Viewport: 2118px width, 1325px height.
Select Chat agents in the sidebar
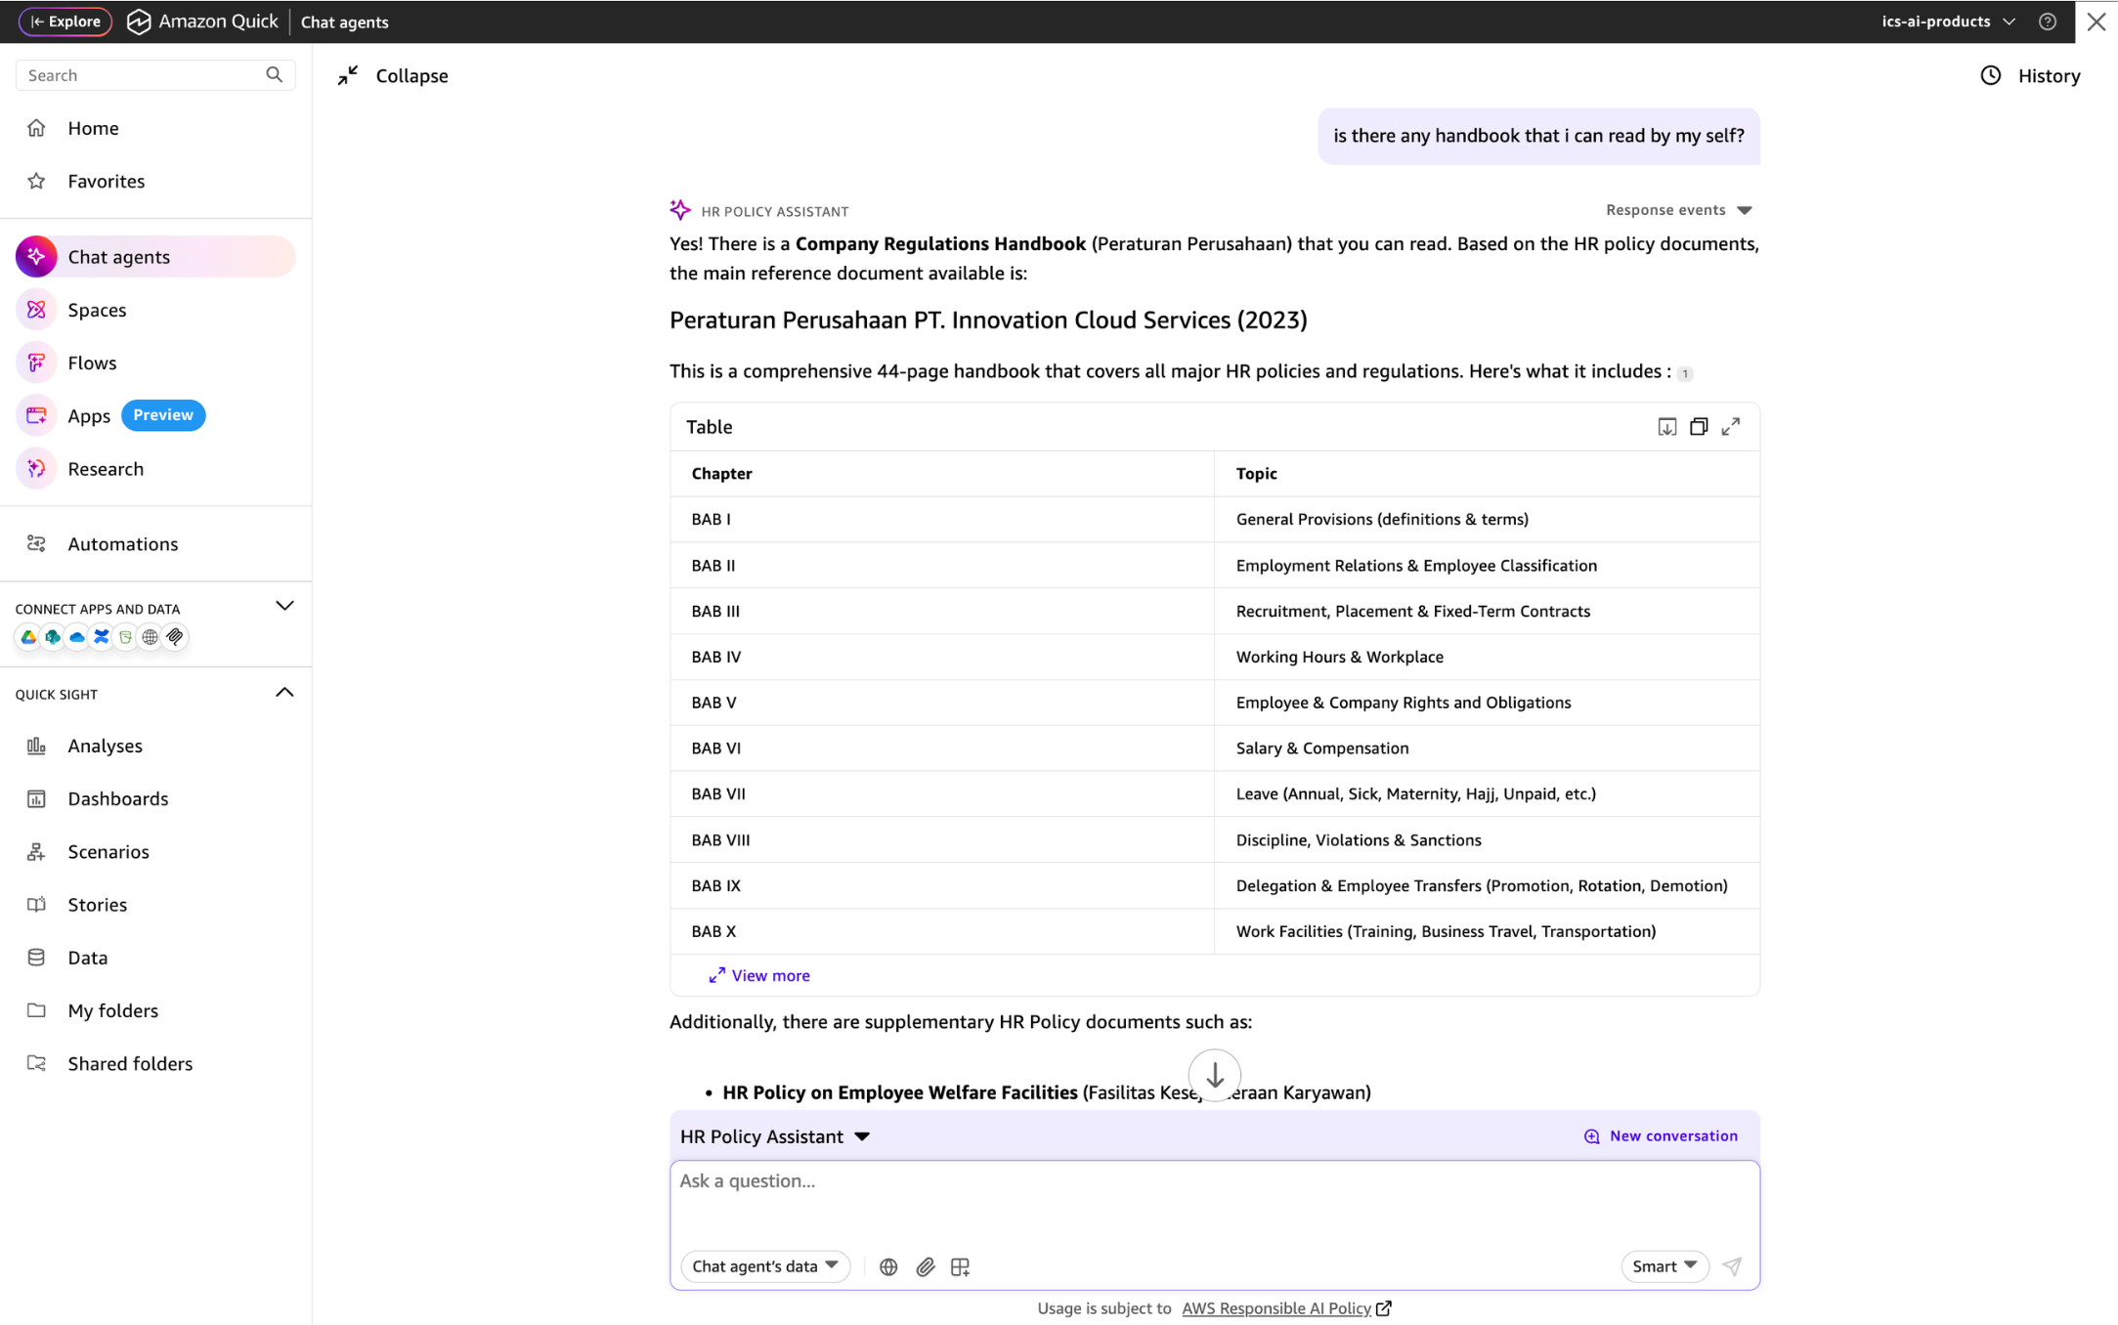click(155, 257)
